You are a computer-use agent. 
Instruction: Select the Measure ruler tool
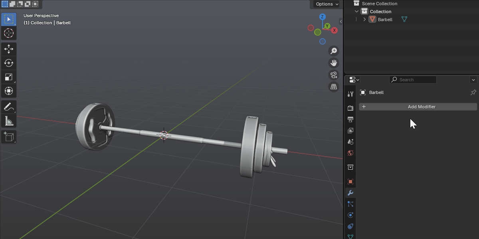click(8, 121)
